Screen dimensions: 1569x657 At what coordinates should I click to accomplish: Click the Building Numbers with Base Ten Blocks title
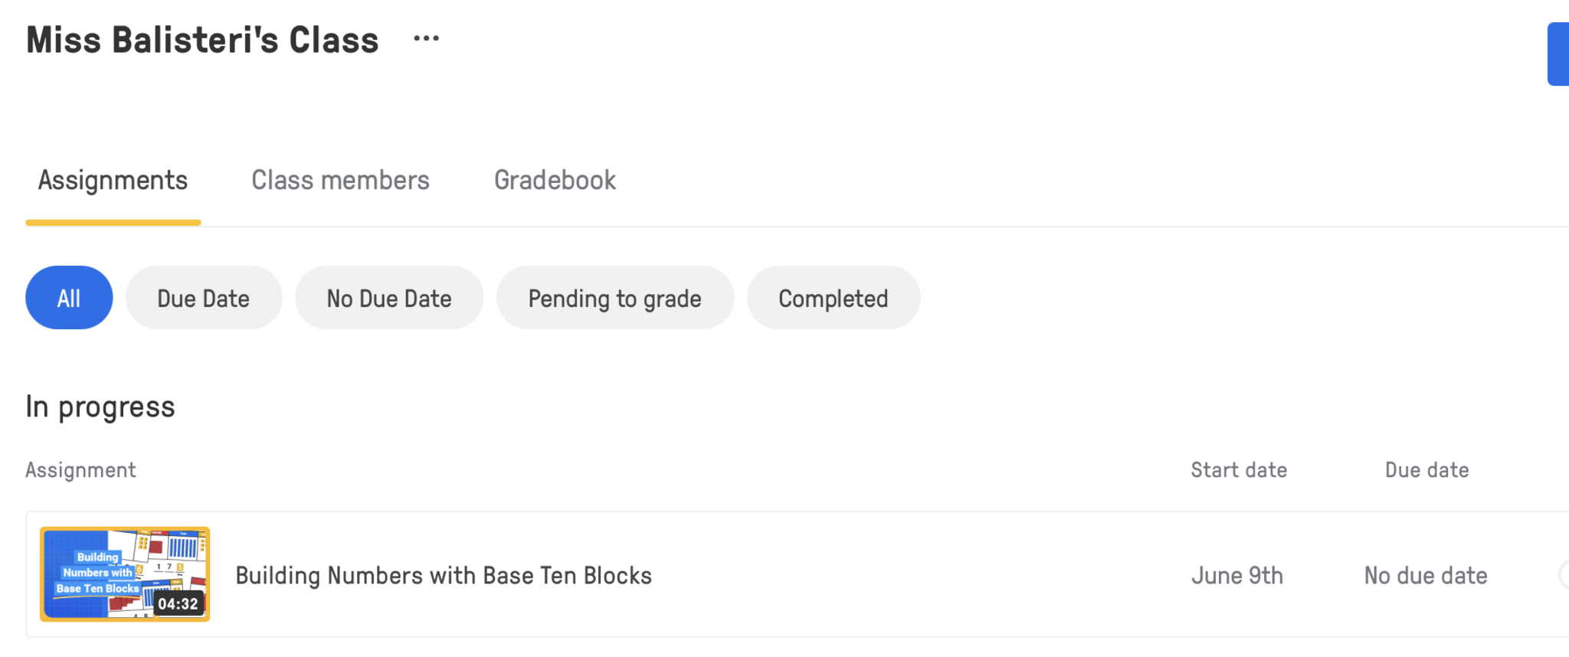(444, 576)
